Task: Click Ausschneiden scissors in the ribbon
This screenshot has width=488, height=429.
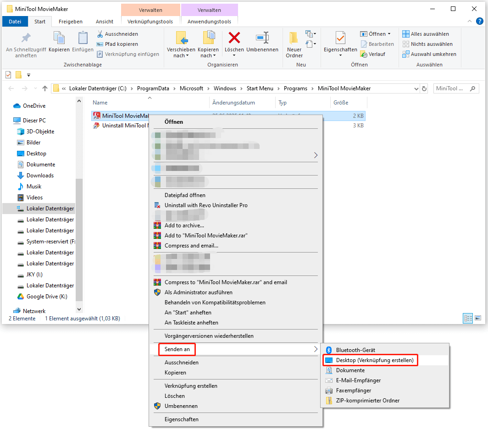Action: 117,34
